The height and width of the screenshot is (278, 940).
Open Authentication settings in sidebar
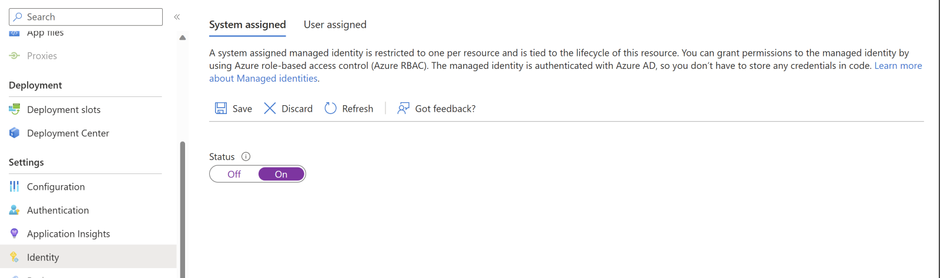[x=58, y=210]
